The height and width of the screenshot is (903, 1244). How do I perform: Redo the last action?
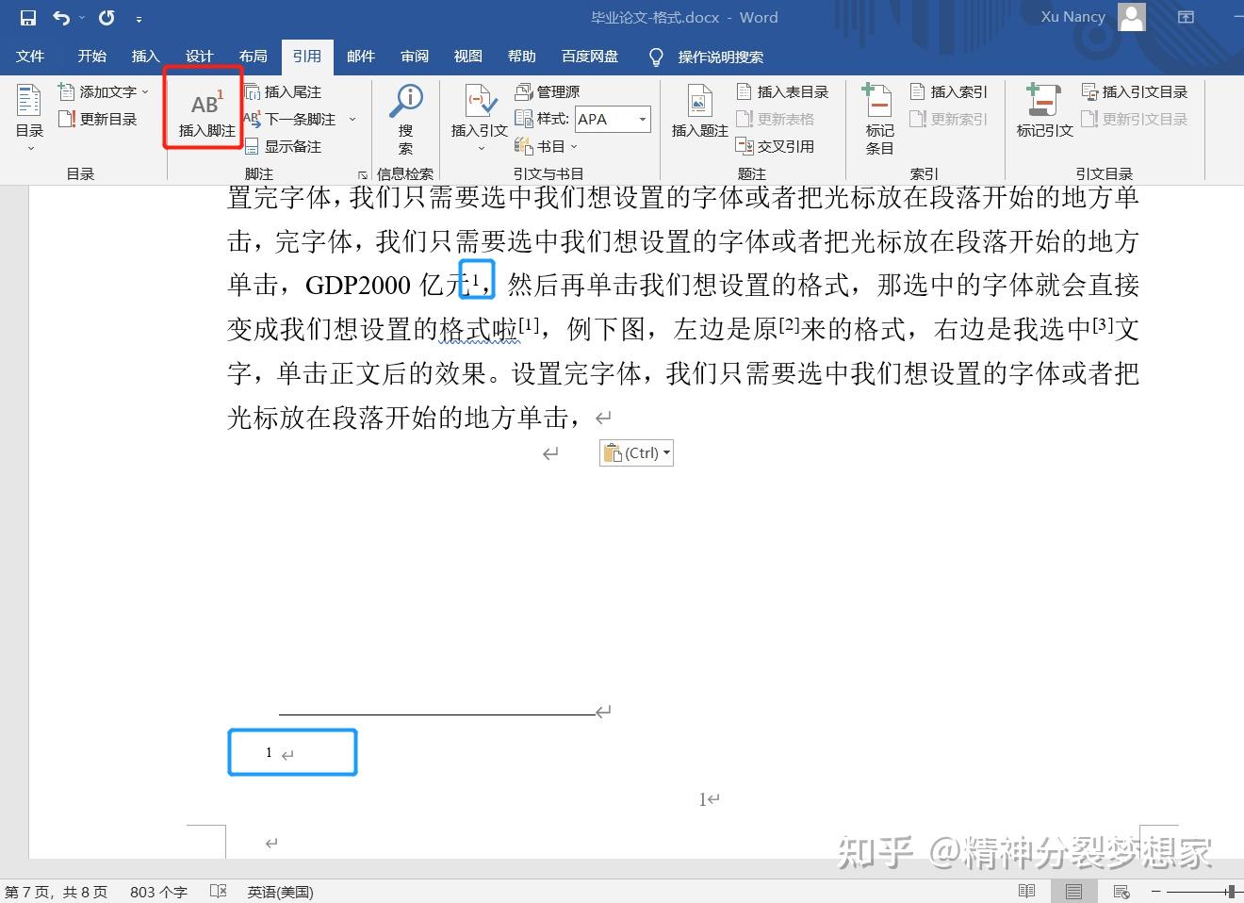click(106, 18)
